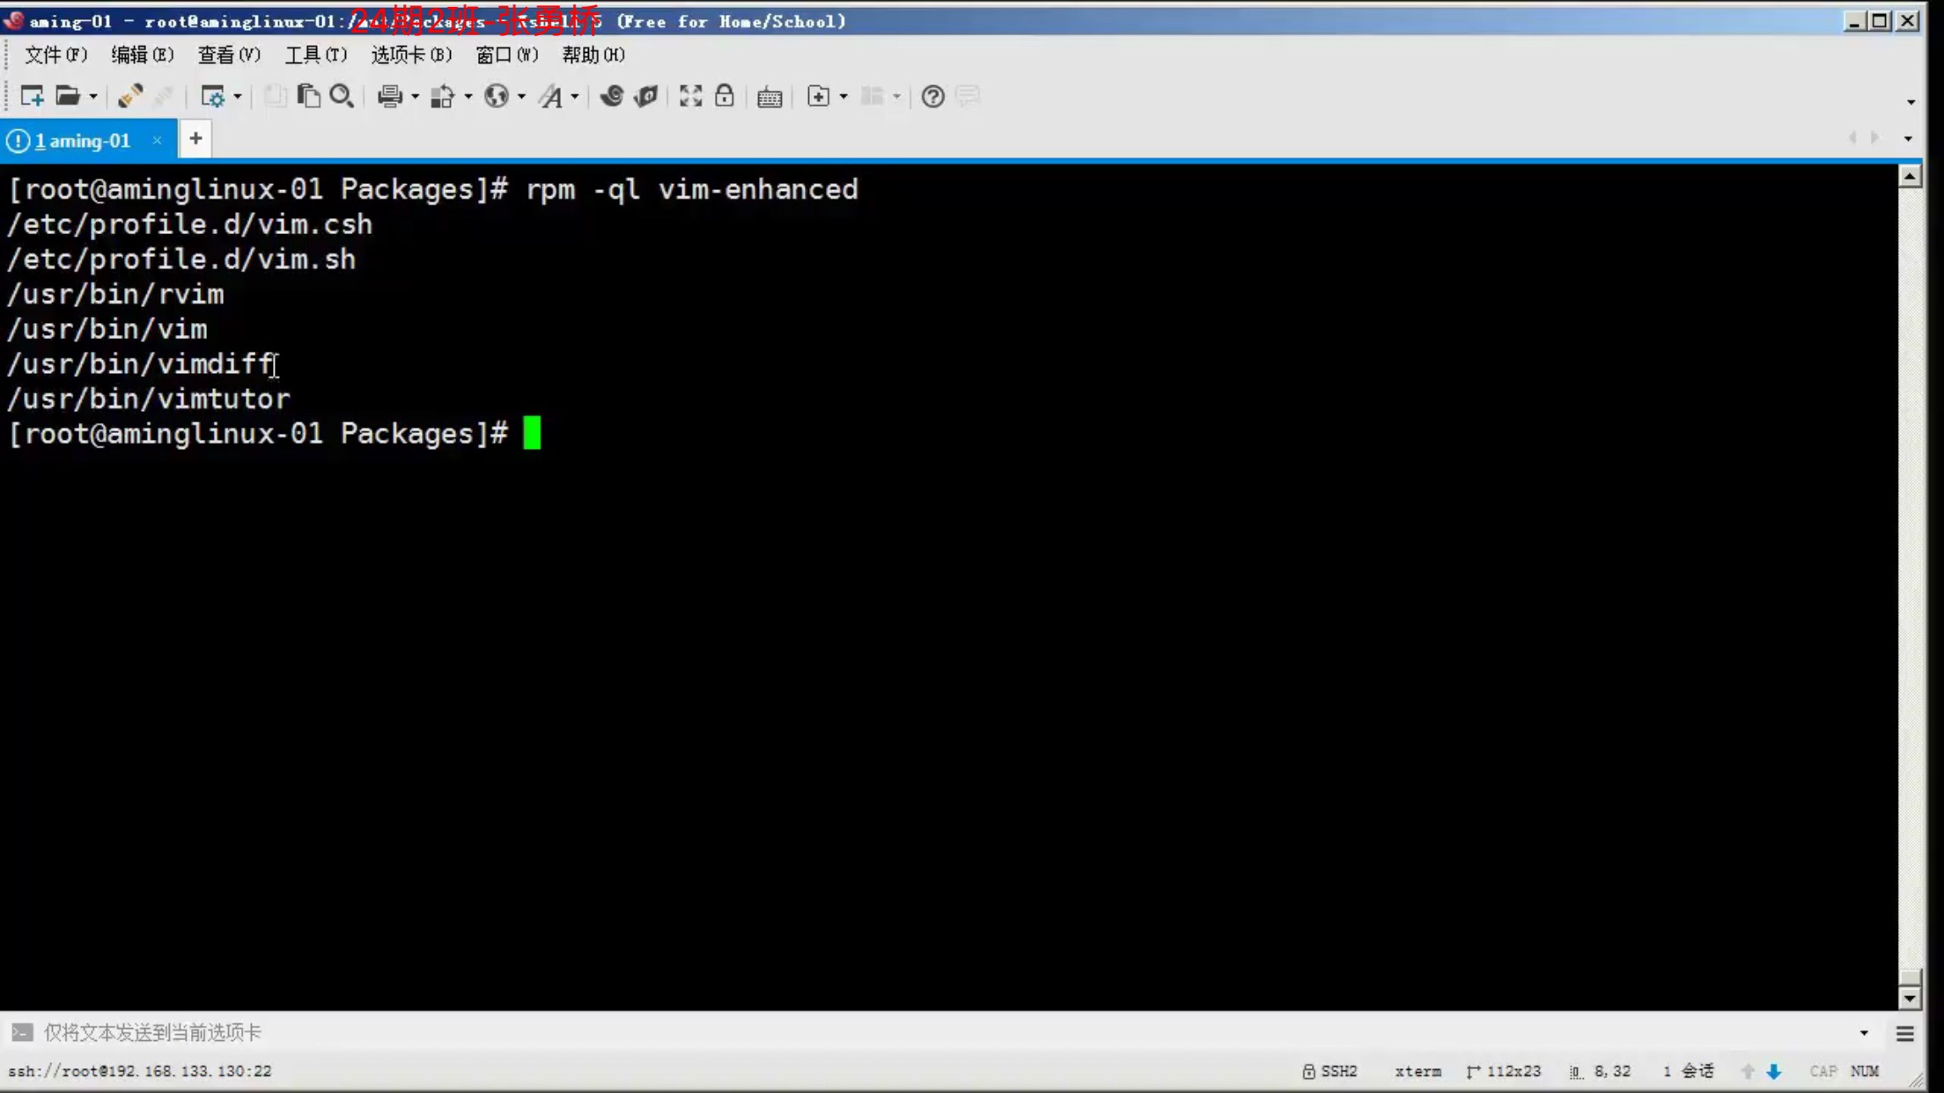This screenshot has width=1944, height=1093.
Task: Click the color scheme icon
Action: (442, 96)
